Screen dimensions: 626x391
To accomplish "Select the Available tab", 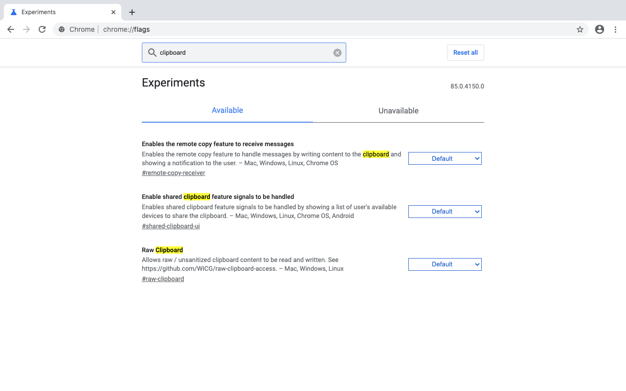I will pos(227,110).
